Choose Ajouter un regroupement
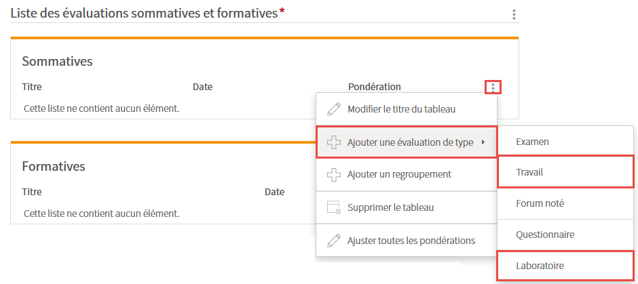This screenshot has width=638, height=284. [407, 174]
